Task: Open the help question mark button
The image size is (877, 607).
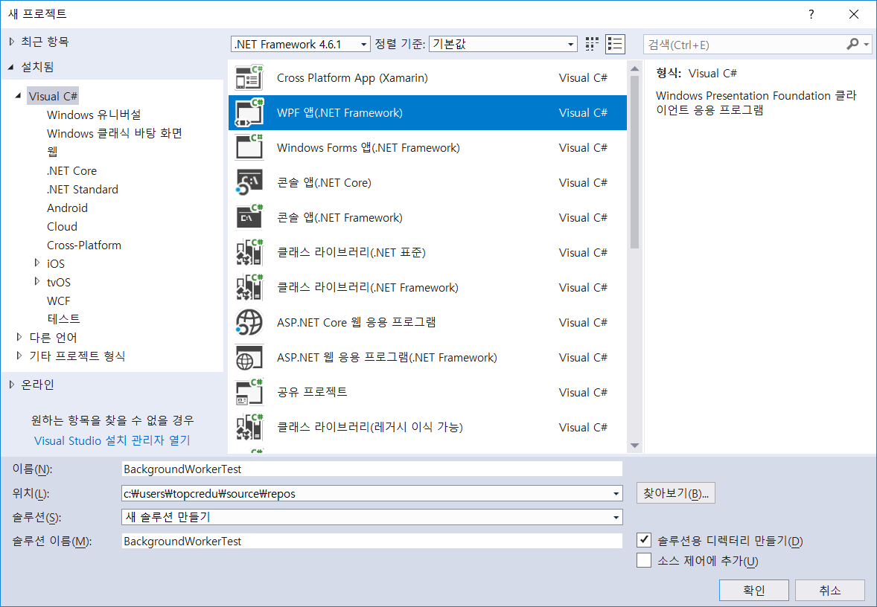Action: pyautogui.click(x=811, y=15)
